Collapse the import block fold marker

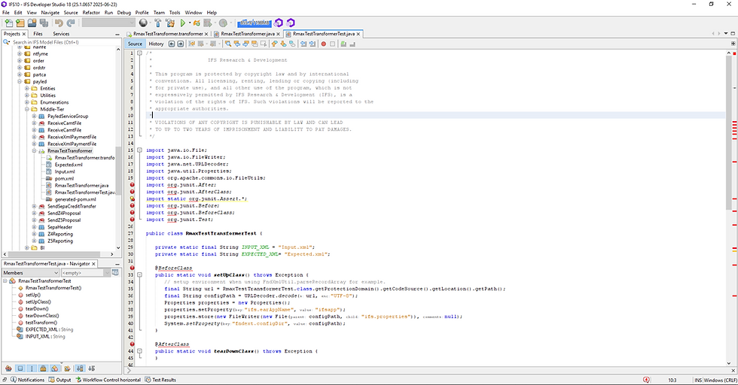pos(140,150)
